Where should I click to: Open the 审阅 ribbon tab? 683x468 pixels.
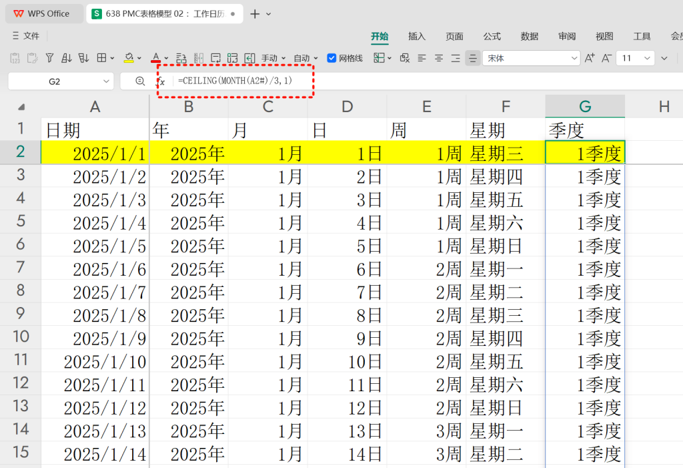coord(567,36)
